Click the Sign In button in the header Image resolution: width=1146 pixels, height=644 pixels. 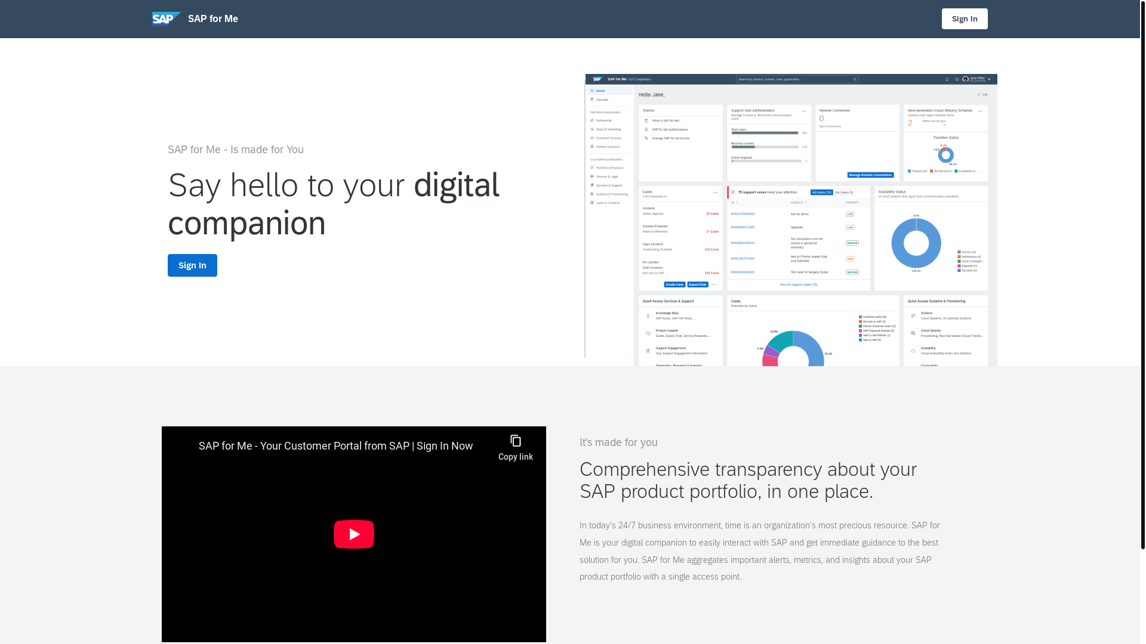[x=965, y=19]
